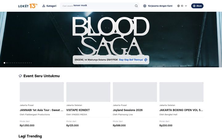The height and width of the screenshot is (139, 222).
Task: Expand the ID language dropdown chevron
Action: 186,6
